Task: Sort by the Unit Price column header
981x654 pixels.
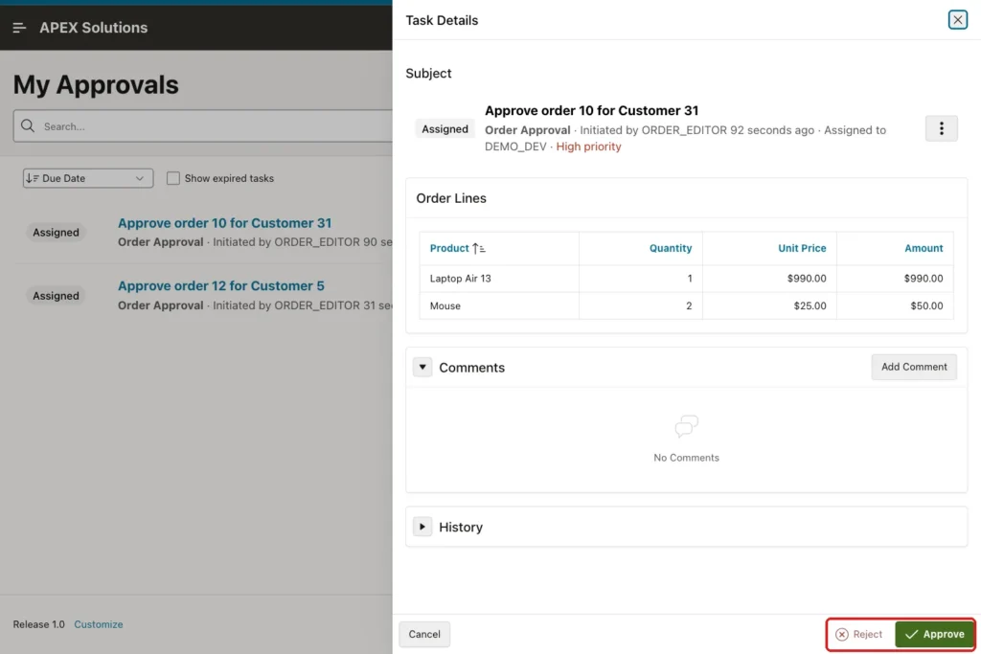Action: pos(802,248)
